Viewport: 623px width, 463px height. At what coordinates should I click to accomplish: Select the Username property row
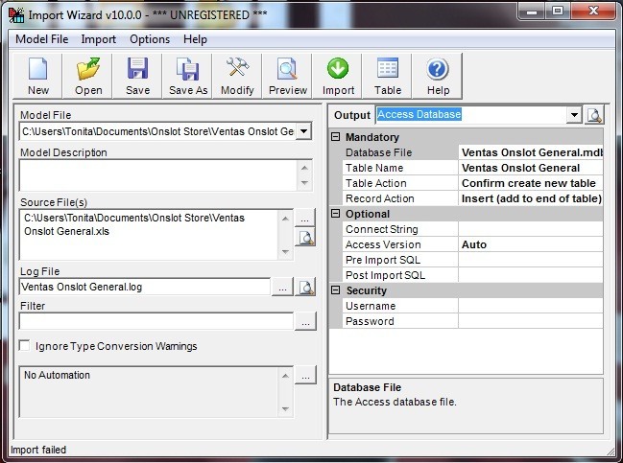click(473, 306)
